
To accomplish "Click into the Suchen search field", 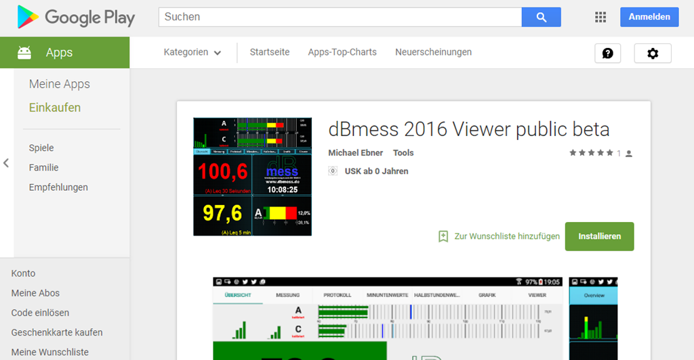I will tap(340, 17).
